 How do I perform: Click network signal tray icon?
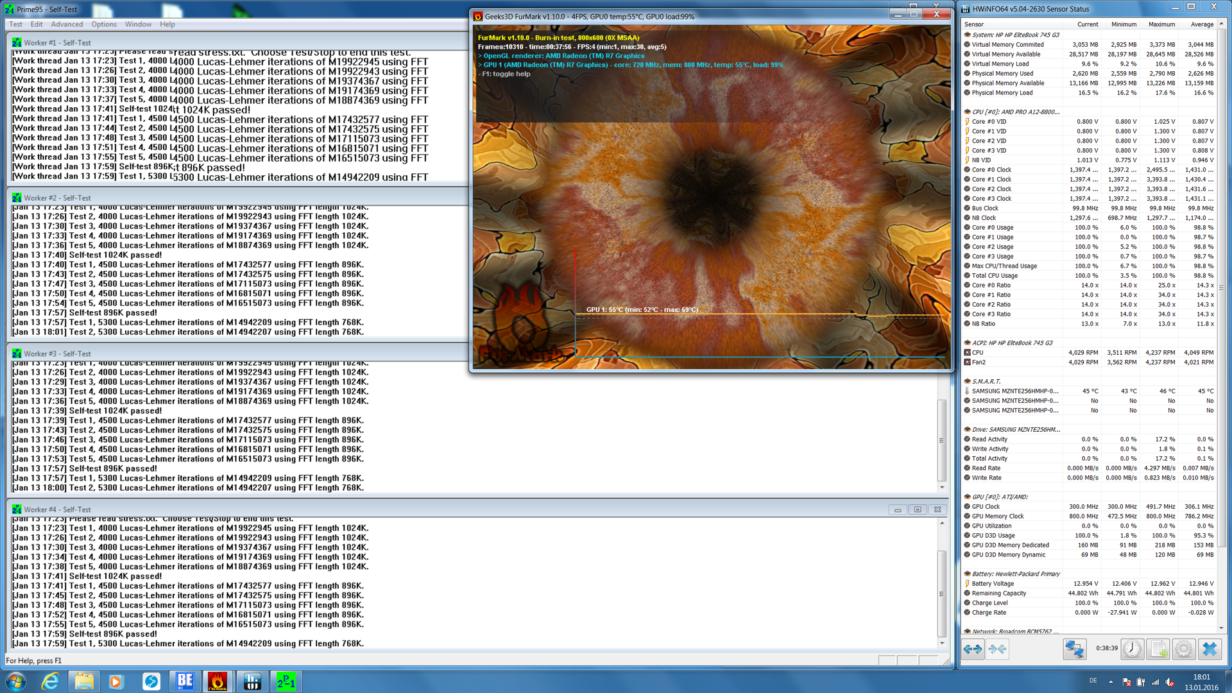point(1155,682)
